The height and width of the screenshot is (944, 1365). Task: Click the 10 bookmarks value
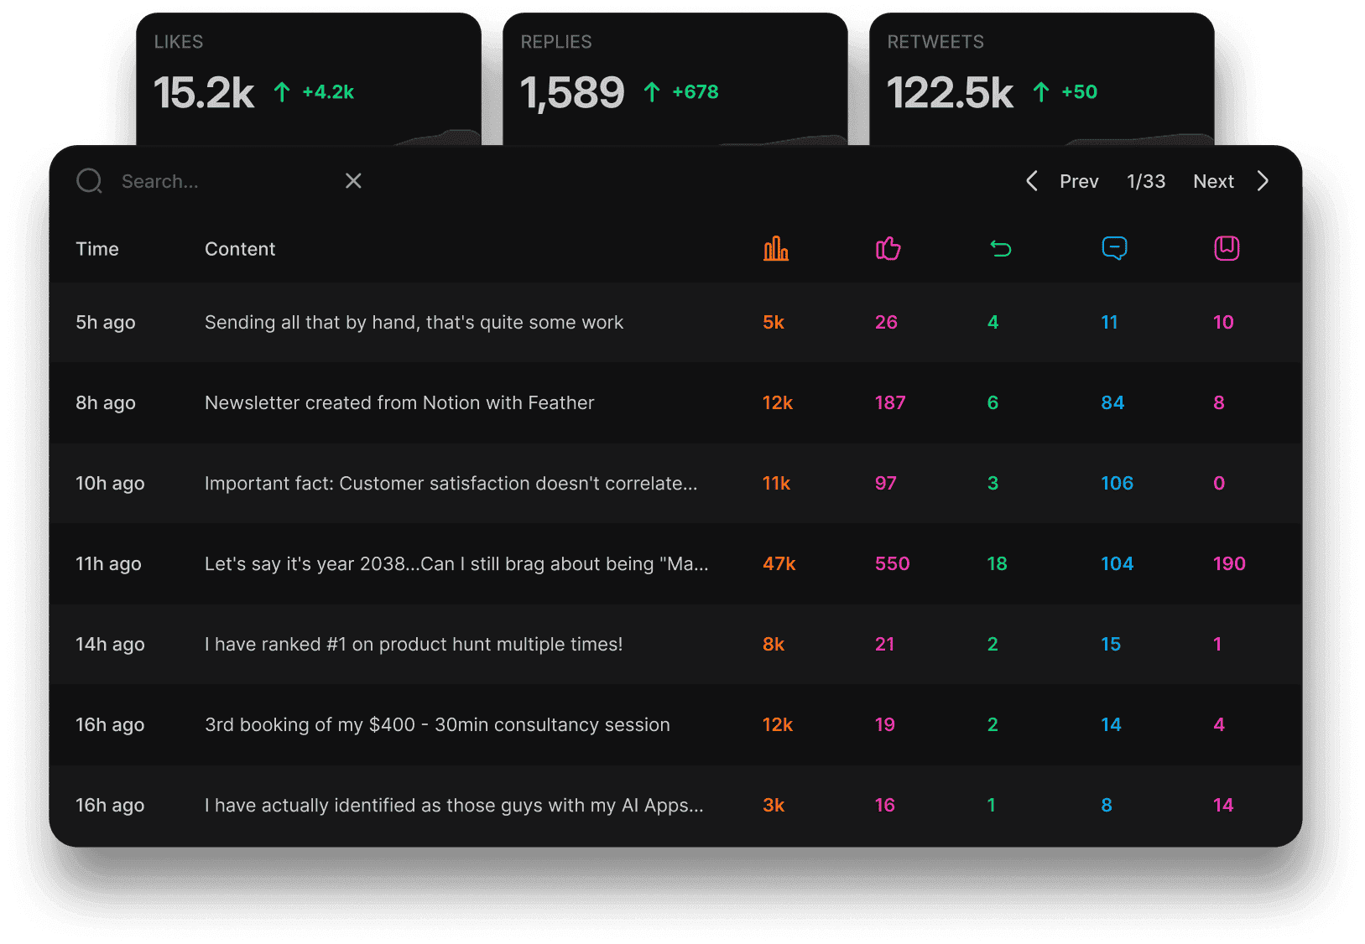click(1223, 322)
